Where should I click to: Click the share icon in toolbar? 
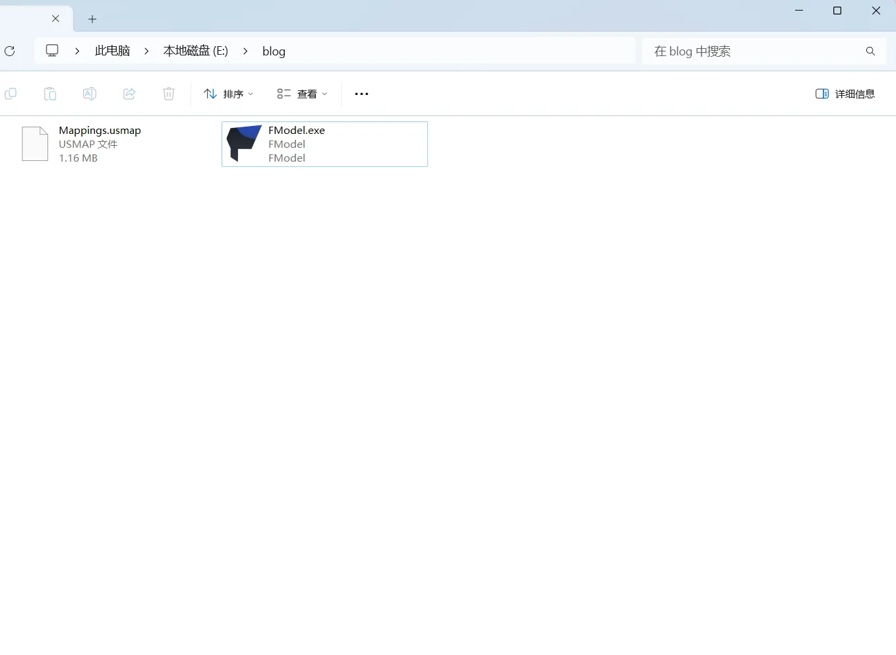(x=129, y=94)
